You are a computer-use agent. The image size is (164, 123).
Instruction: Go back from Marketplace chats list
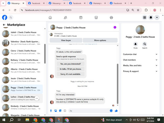(x=4, y=25)
